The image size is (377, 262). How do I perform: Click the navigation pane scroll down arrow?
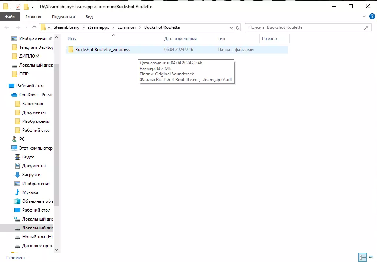[x=56, y=250]
